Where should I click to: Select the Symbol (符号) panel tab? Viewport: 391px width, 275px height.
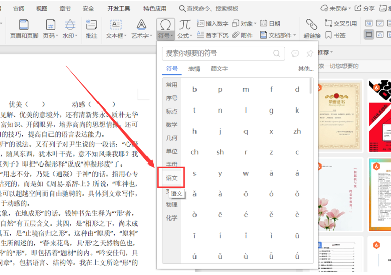click(x=172, y=69)
